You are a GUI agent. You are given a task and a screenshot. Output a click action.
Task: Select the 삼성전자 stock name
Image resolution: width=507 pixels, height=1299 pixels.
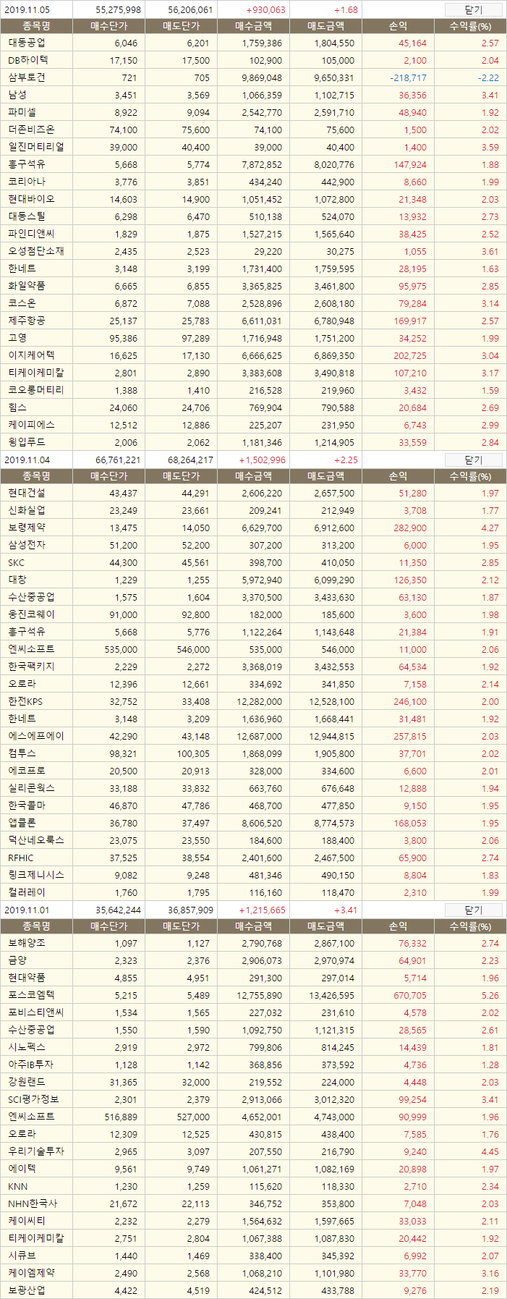(26, 546)
